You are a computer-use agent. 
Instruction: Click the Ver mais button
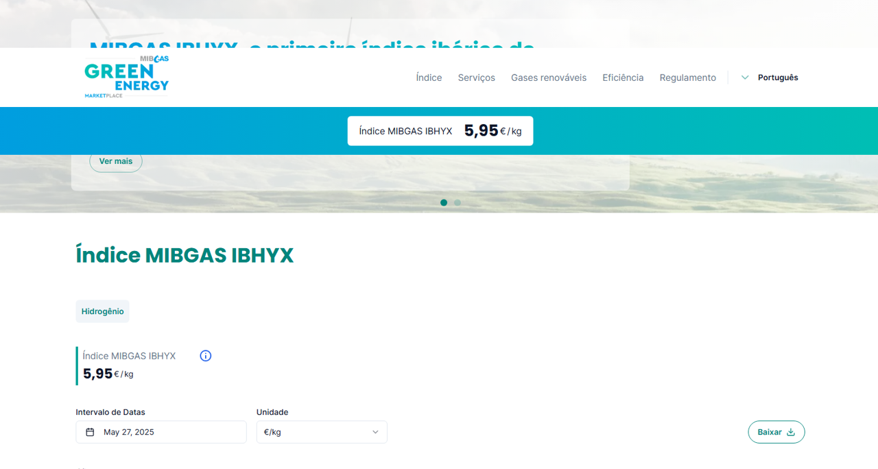coord(116,161)
